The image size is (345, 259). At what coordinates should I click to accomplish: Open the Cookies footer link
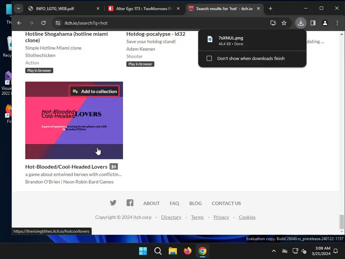(x=247, y=217)
